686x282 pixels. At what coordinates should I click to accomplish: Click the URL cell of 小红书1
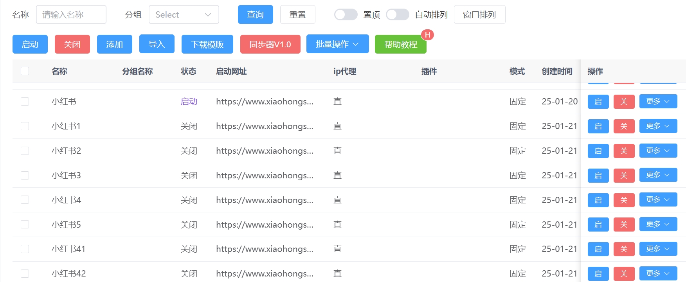265,126
